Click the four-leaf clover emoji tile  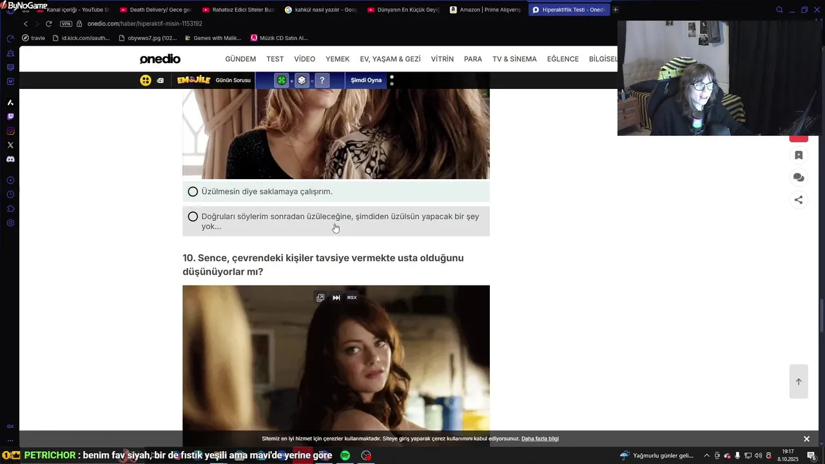tap(282, 81)
